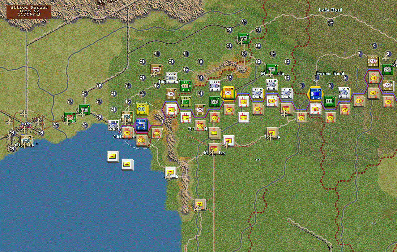Click the Allied Forces Turn 52 info panel
This screenshot has width=397, height=252.
tap(29, 12)
